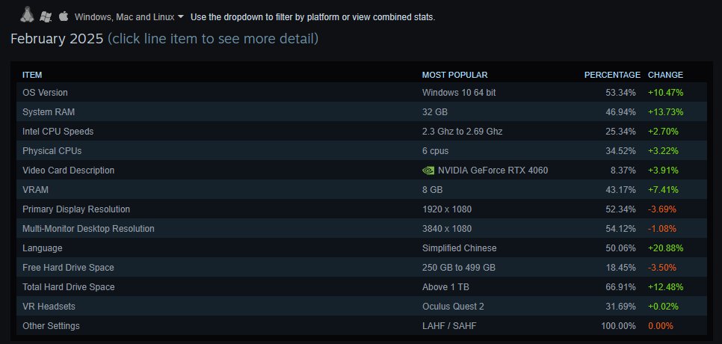Open Multi-Monitor Desktop Resolution details
722x344 pixels.
pos(362,228)
